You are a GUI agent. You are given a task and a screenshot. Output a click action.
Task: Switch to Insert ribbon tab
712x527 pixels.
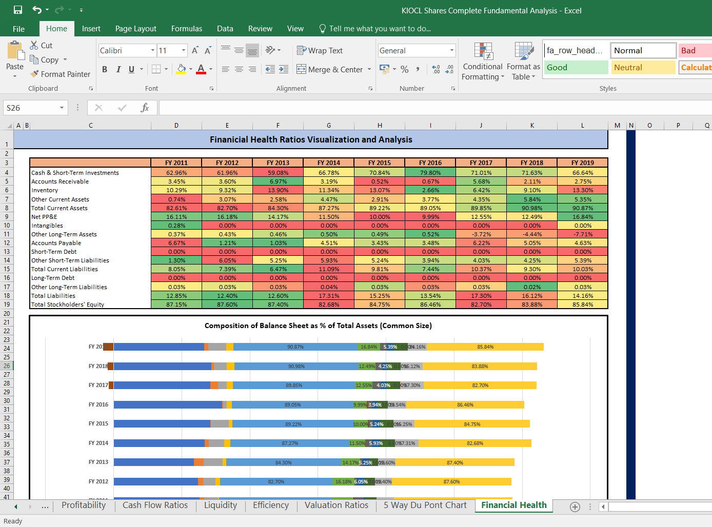(91, 29)
